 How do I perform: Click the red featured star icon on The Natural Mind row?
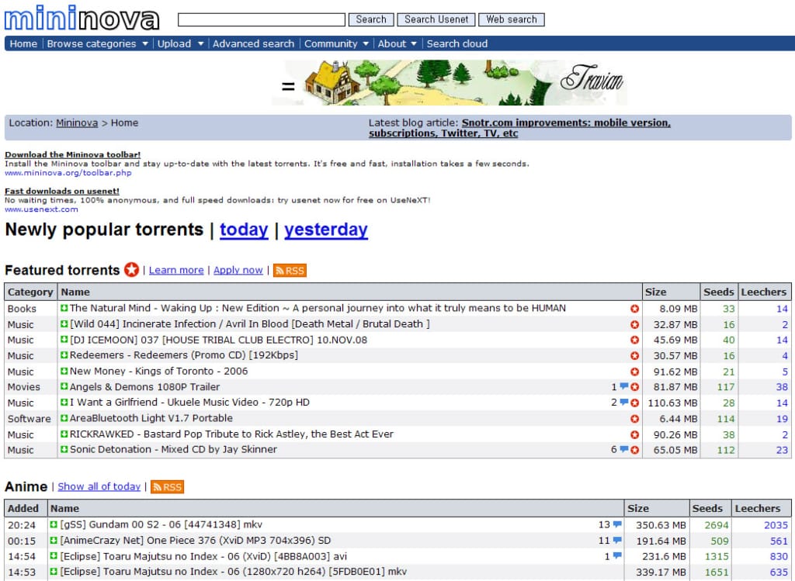[634, 309]
